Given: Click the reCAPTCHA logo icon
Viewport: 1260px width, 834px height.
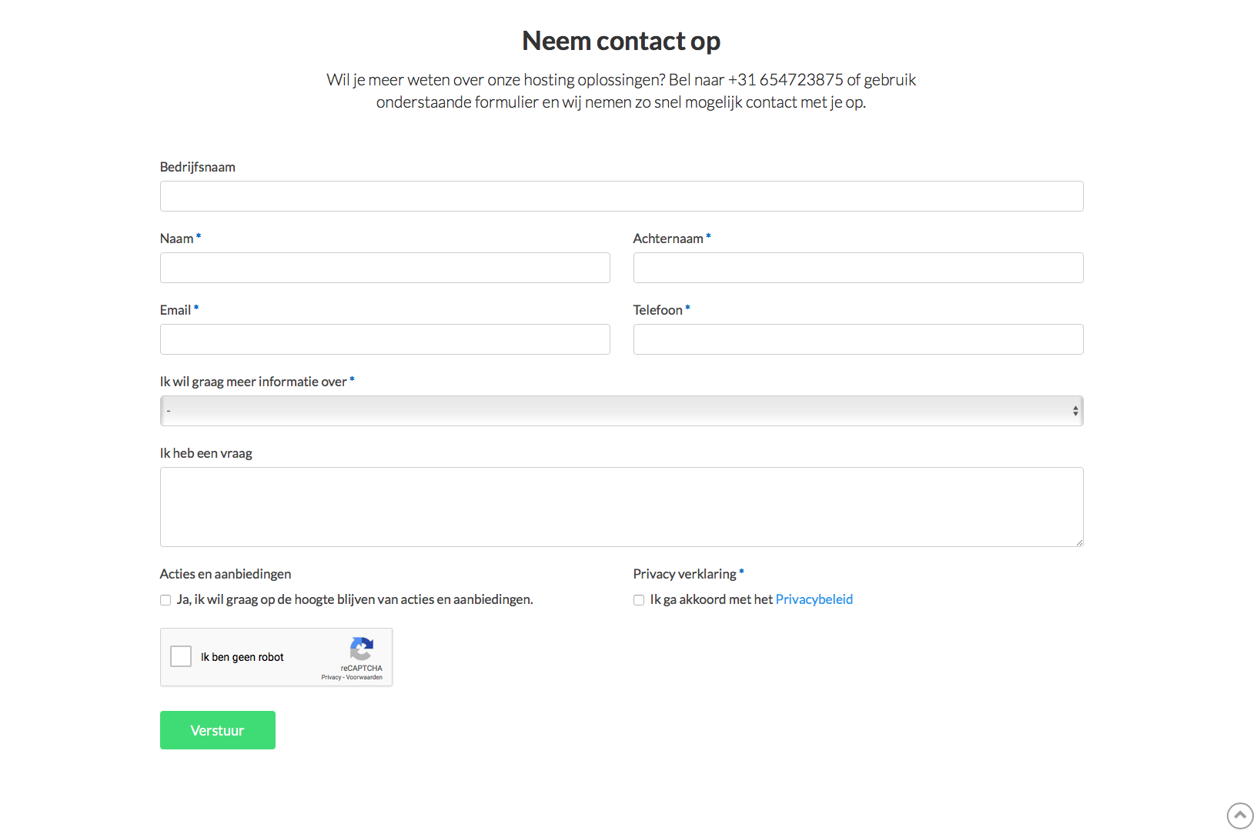Looking at the screenshot, I should [362, 649].
